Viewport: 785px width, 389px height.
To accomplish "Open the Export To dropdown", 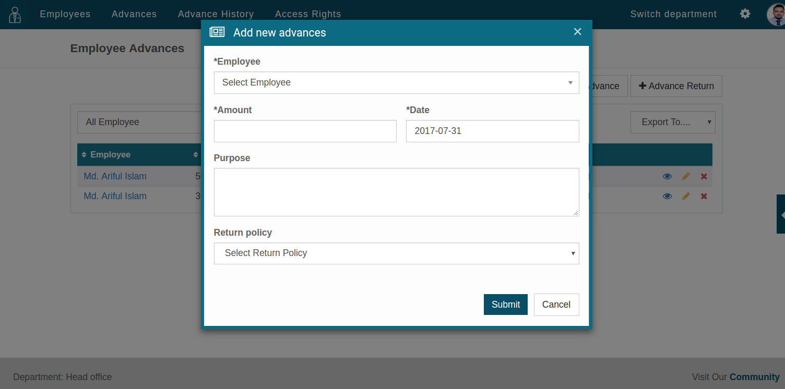I will [672, 122].
